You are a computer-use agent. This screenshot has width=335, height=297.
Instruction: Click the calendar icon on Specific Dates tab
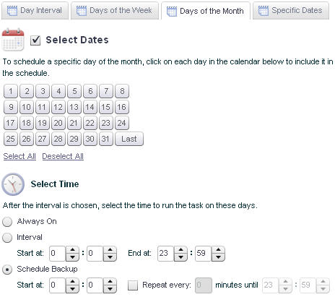click(264, 11)
